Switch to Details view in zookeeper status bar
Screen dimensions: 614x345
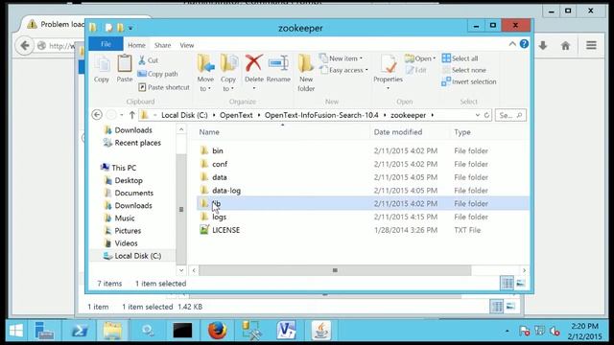[x=508, y=283]
